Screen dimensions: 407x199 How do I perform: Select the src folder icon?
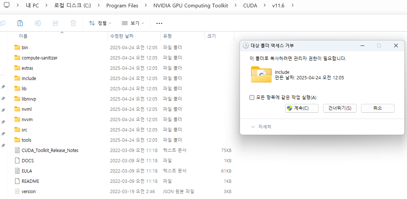17,130
